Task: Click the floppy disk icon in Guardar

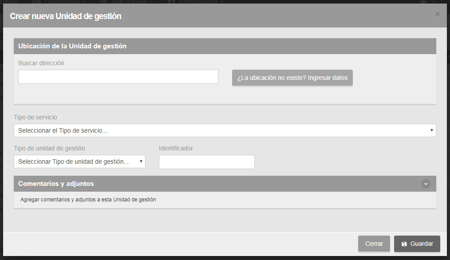Action: click(x=404, y=244)
